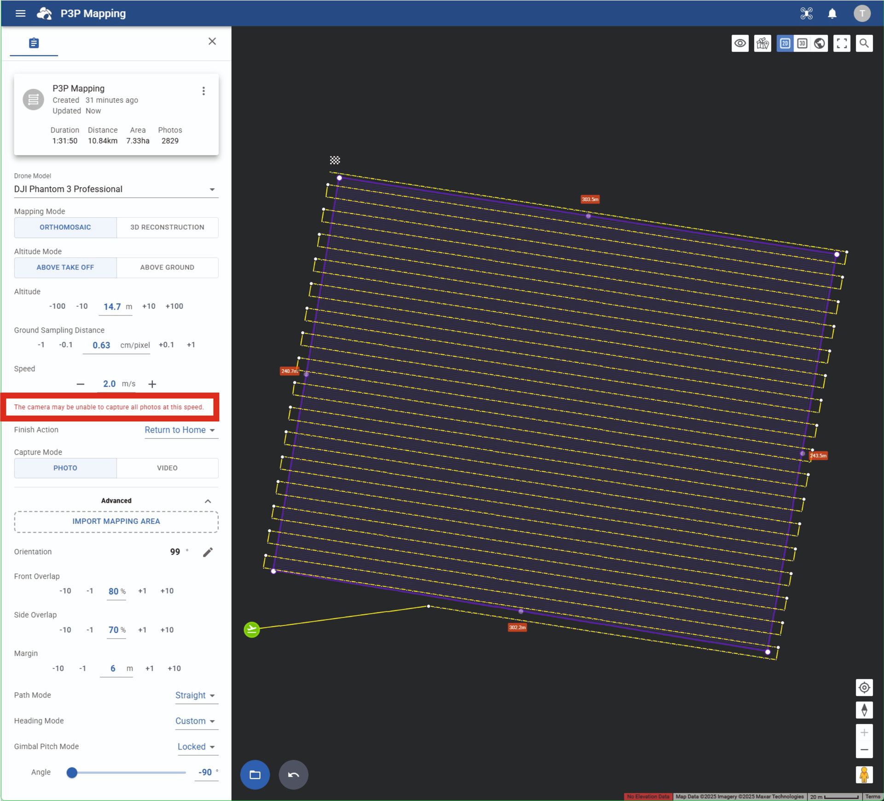Select the mission details clipboard tab
Image resolution: width=884 pixels, height=801 pixels.
coord(33,43)
